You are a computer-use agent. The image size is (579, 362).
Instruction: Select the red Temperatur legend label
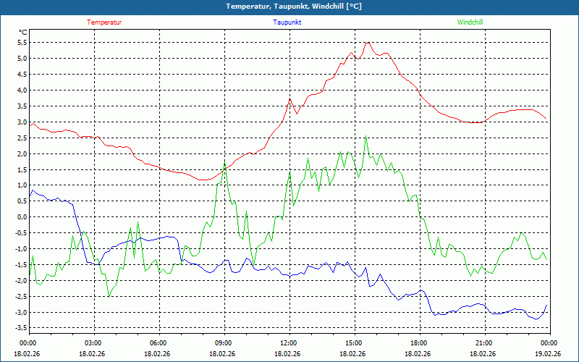[104, 22]
